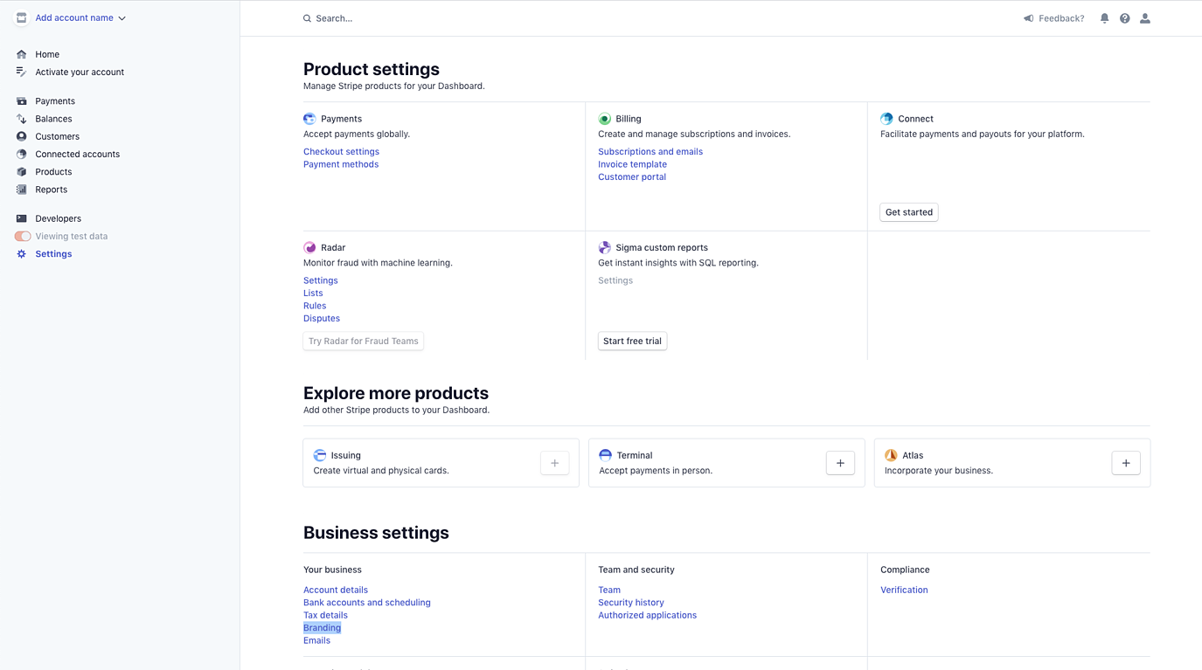Click Try Radar for Fraud Teams button
This screenshot has width=1202, height=670.
point(364,341)
